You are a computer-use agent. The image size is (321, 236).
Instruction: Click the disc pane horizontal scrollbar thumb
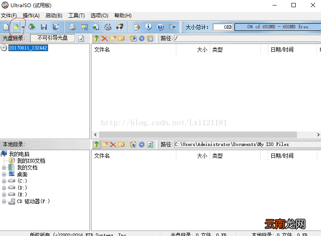pyautogui.click(x=198, y=134)
